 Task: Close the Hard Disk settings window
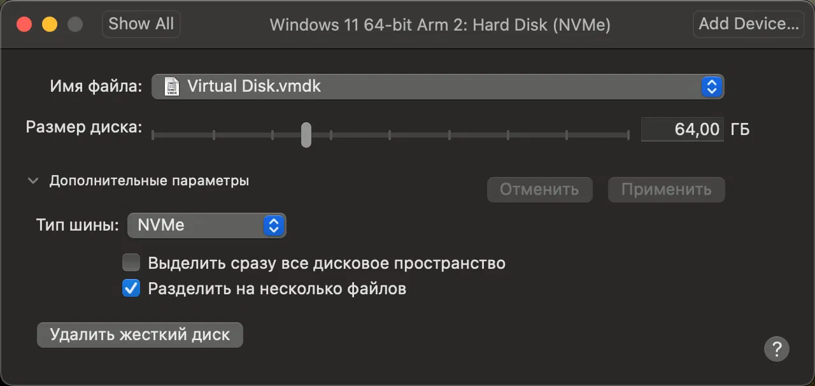tap(24, 25)
